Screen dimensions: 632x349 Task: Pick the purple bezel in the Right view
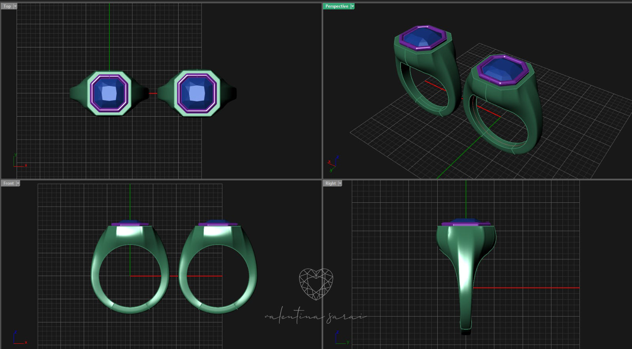pos(466,224)
